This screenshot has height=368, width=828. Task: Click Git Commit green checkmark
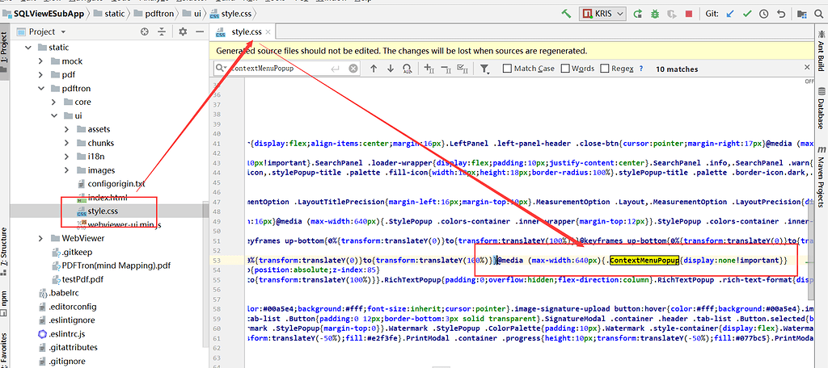(748, 14)
